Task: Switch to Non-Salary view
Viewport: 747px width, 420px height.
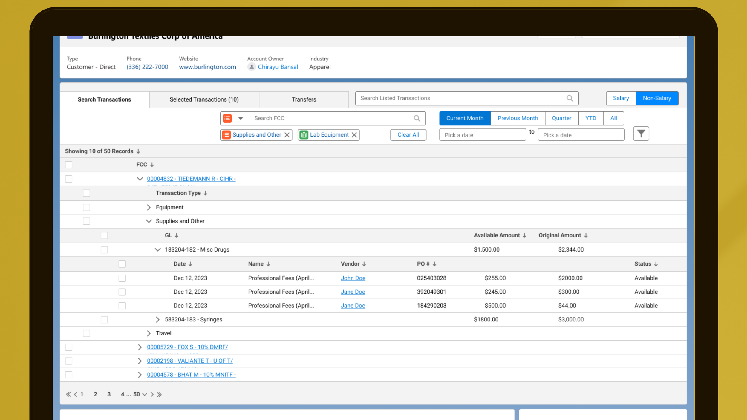Action: pyautogui.click(x=657, y=98)
